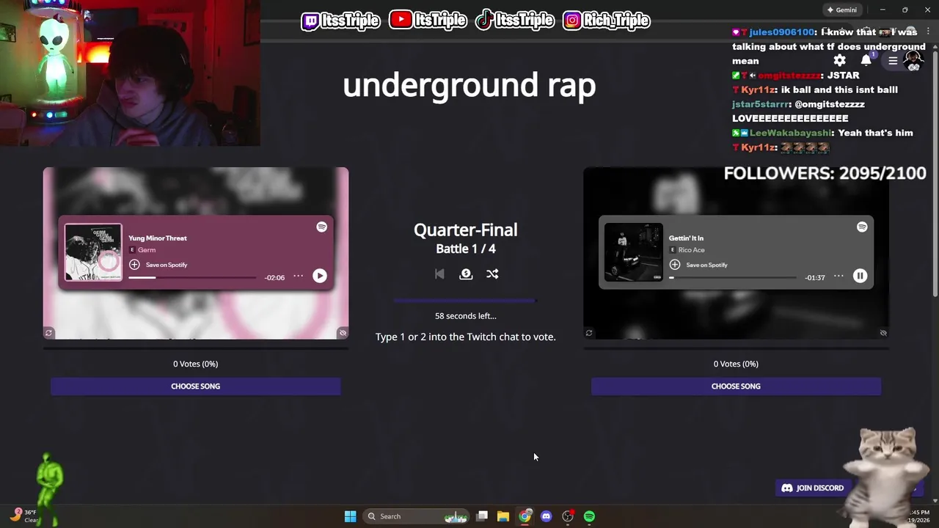Click the YouTube ItsTriple overlay handle
The height and width of the screenshot is (528, 939).
(428, 21)
